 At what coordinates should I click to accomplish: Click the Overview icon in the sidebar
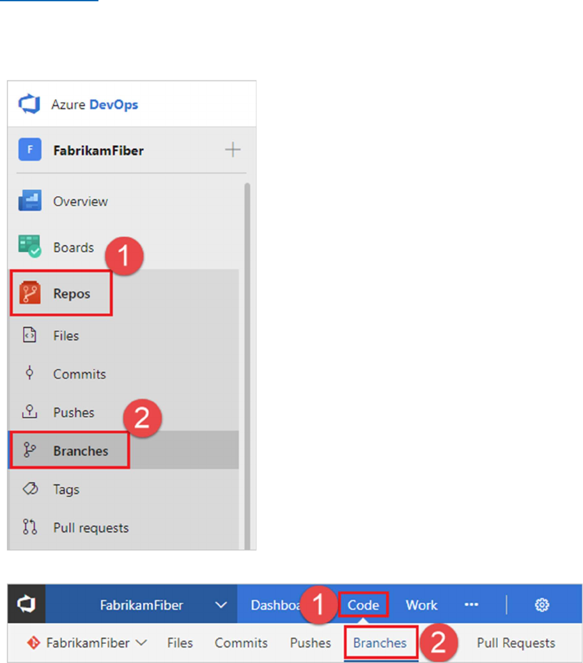(x=29, y=200)
